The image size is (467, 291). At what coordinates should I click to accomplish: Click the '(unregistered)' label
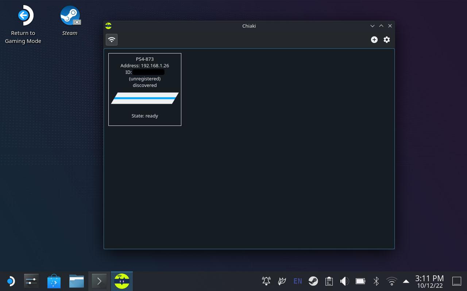click(145, 79)
